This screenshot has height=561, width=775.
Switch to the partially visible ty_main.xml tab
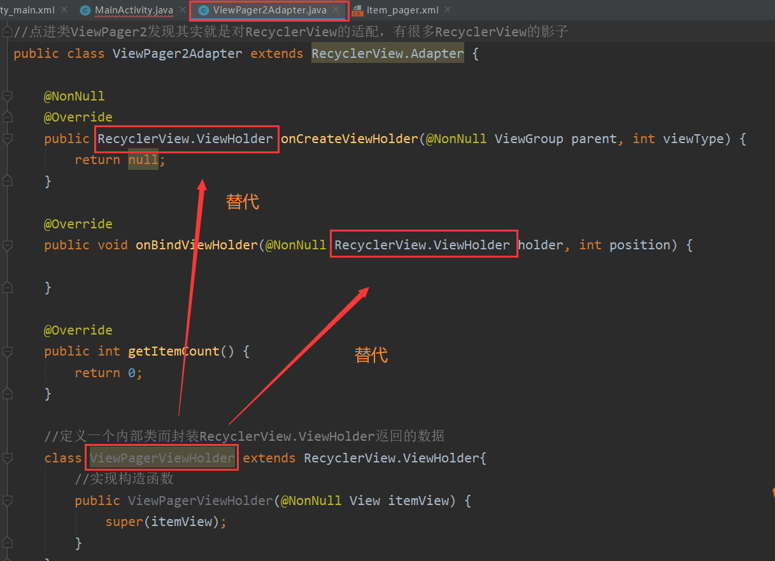(x=27, y=10)
